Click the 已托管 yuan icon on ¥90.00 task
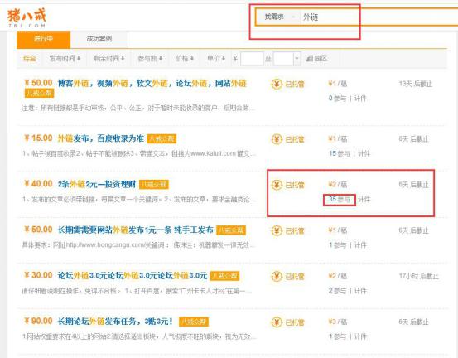The height and width of the screenshot is (358, 458). (277, 322)
